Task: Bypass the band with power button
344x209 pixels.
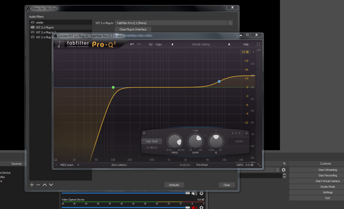Action: tap(144, 133)
